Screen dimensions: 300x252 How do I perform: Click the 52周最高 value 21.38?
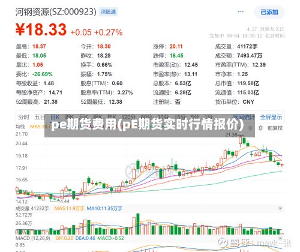point(51,102)
